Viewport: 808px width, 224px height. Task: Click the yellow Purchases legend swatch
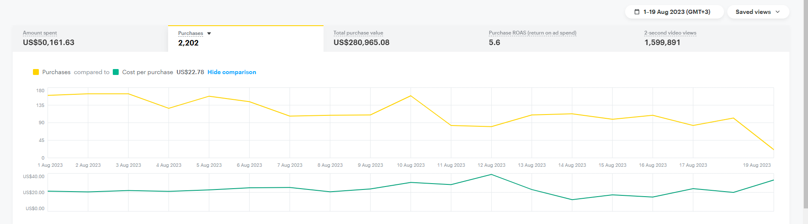pyautogui.click(x=36, y=72)
